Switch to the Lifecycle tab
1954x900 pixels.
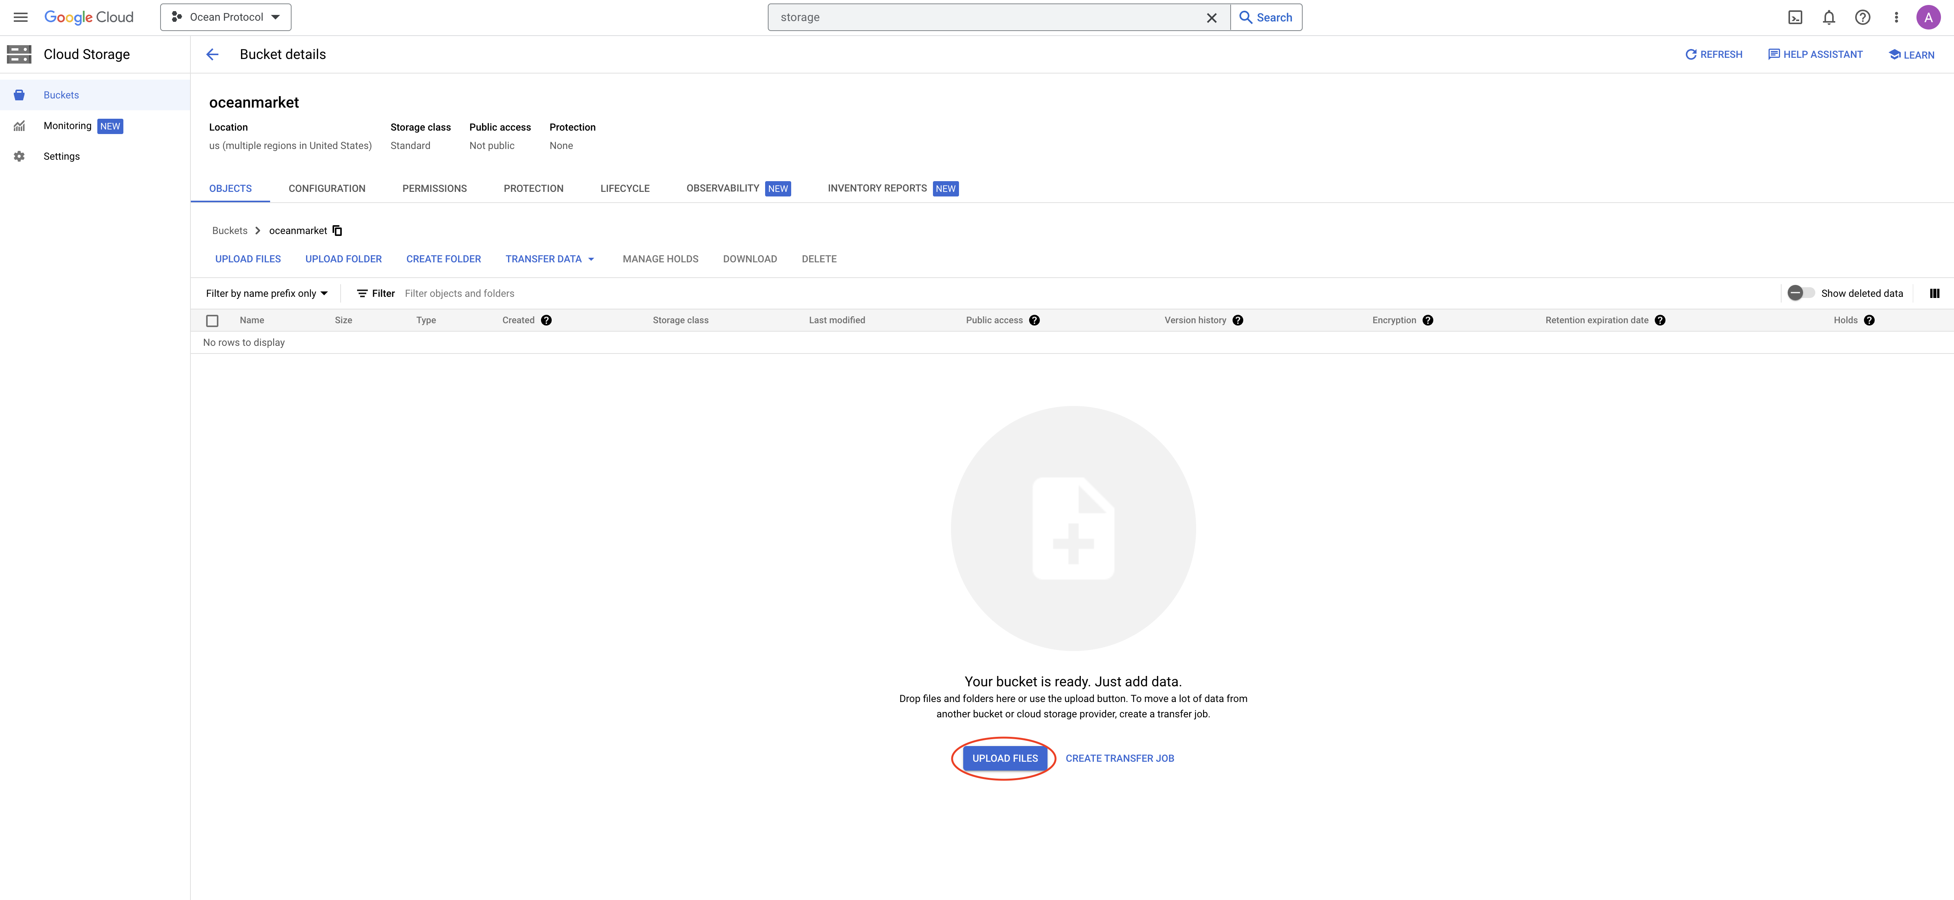point(624,189)
